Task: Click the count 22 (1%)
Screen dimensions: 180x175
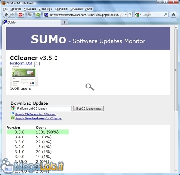Action: click(x=44, y=142)
